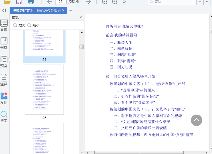
Task: Open link 被悄悄斩断的根基
Action: (x=151, y=135)
